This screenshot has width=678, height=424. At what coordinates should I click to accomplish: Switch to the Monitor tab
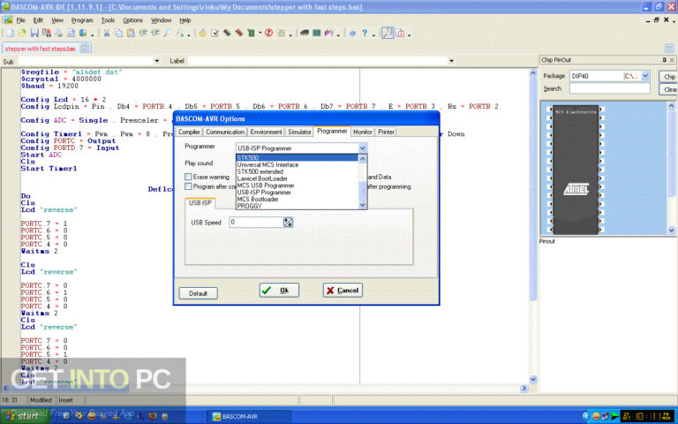(x=362, y=132)
